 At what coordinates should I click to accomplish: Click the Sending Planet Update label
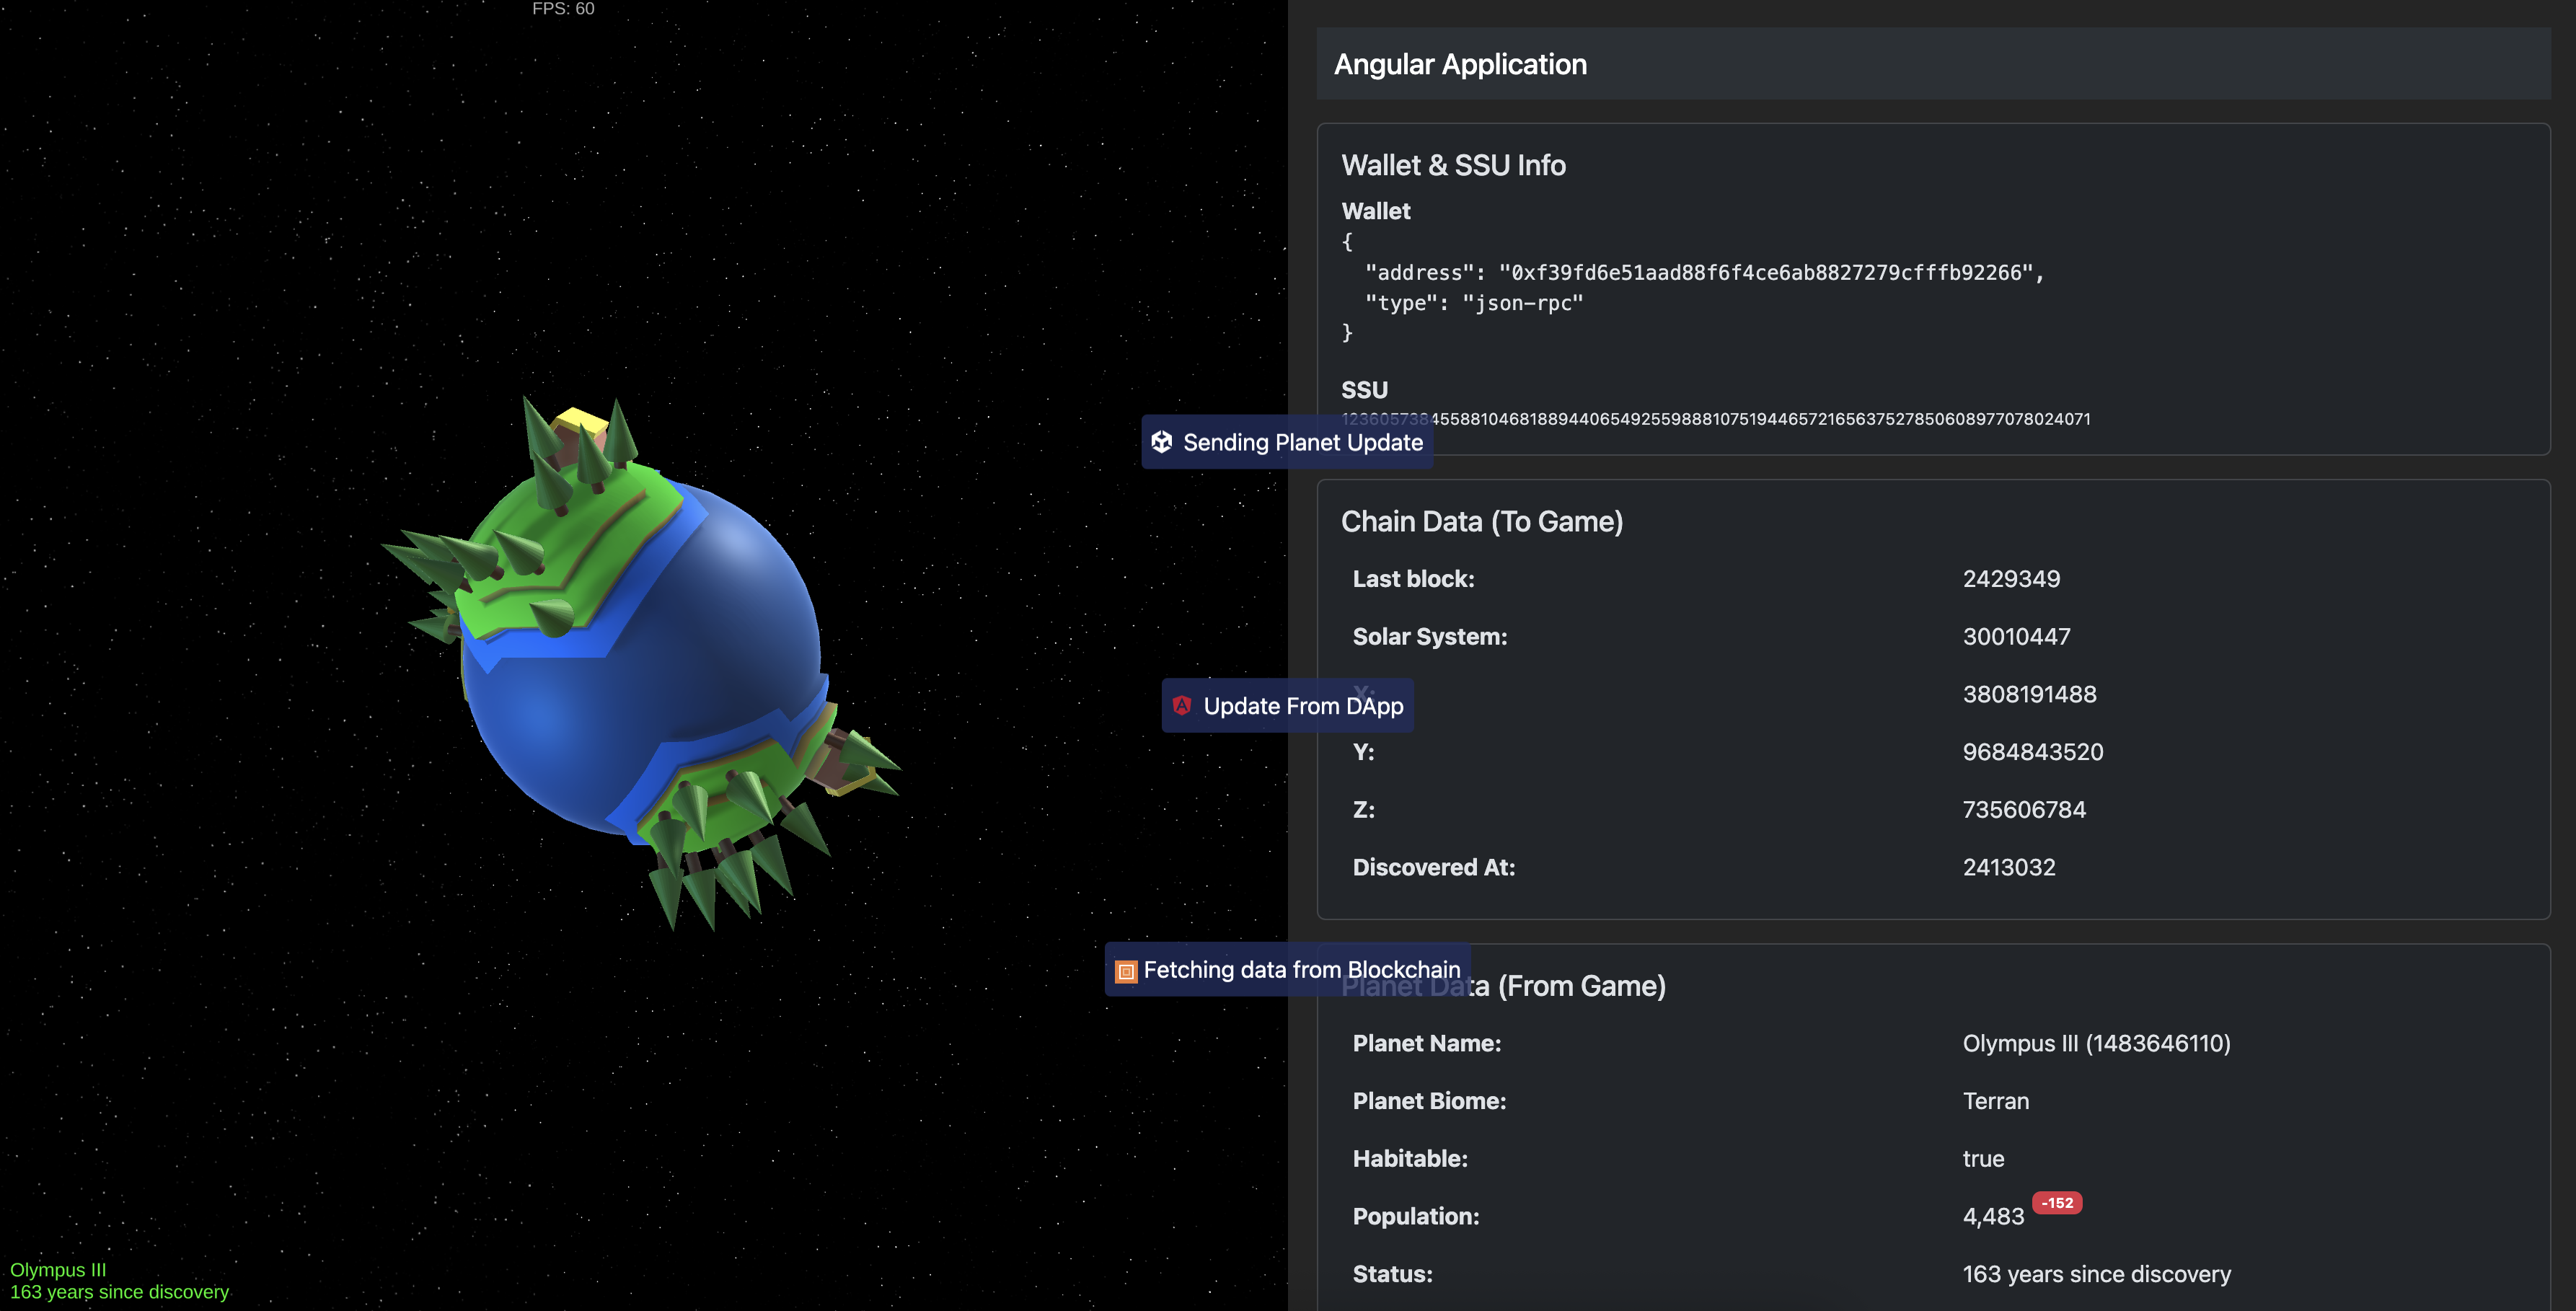coord(1302,442)
